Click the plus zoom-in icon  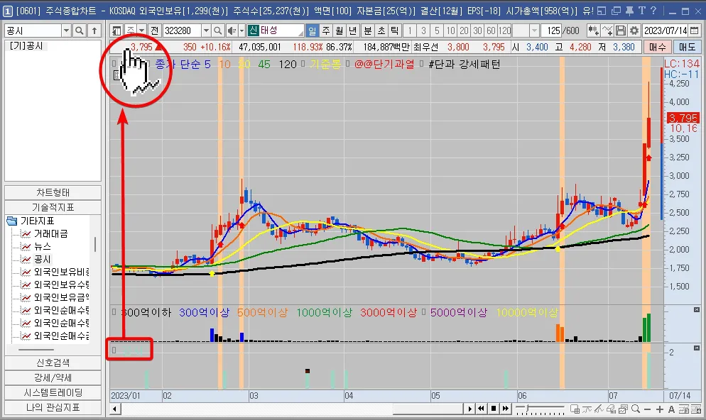tap(660, 409)
